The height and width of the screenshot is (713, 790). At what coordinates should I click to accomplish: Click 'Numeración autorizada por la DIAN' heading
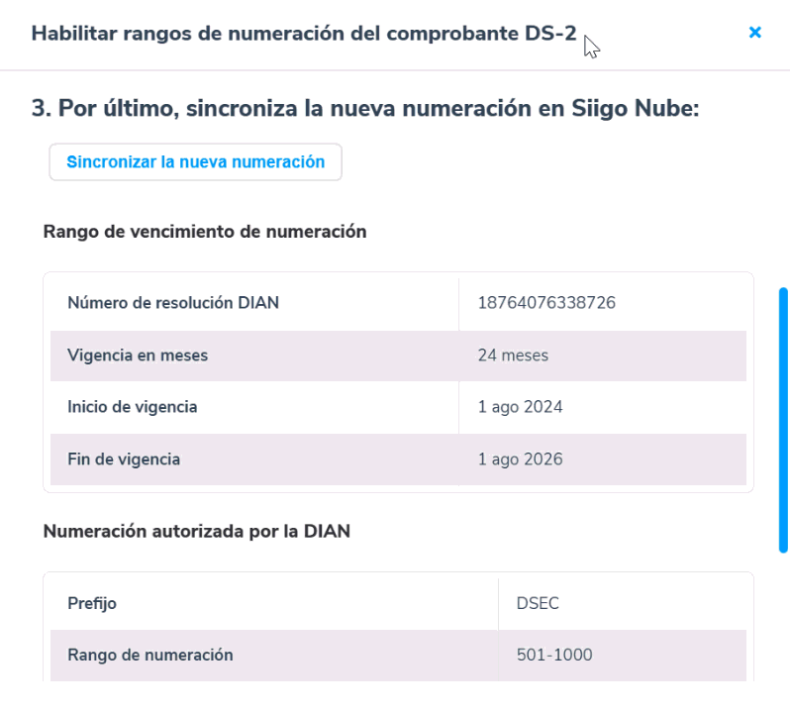[197, 532]
